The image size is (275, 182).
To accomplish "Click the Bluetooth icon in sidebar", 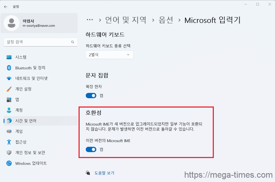I will coord(9,68).
